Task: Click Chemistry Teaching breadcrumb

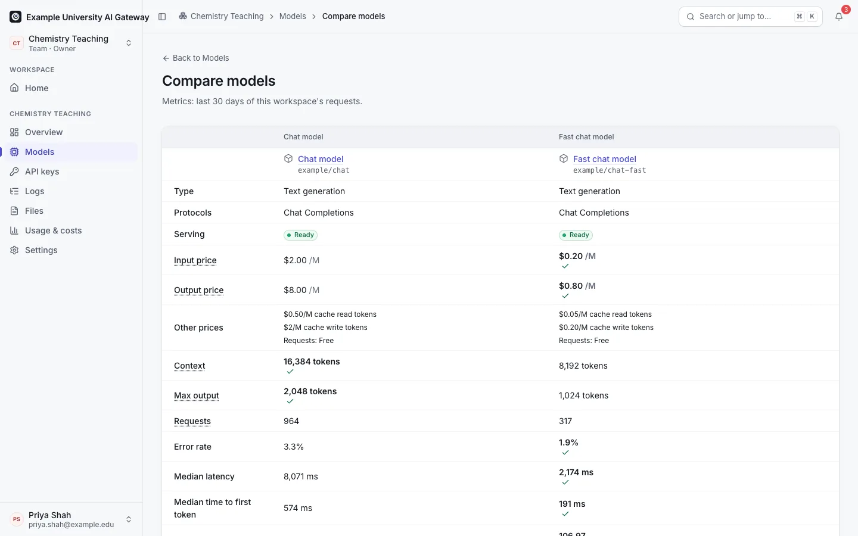Action: point(227,16)
